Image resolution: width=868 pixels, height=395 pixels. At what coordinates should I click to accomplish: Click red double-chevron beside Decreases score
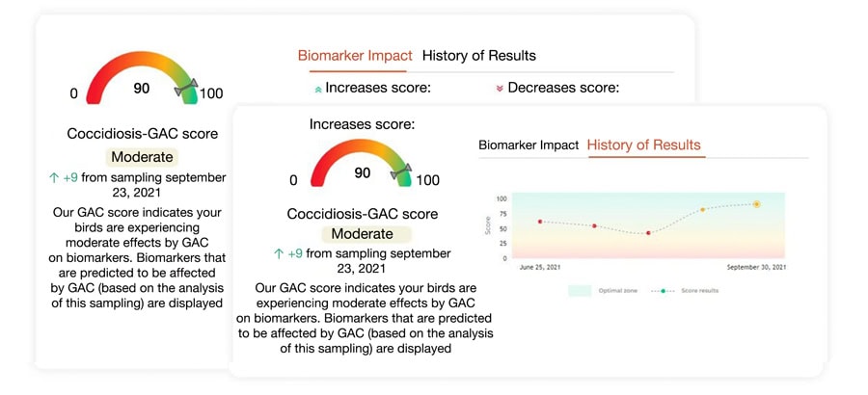point(500,89)
